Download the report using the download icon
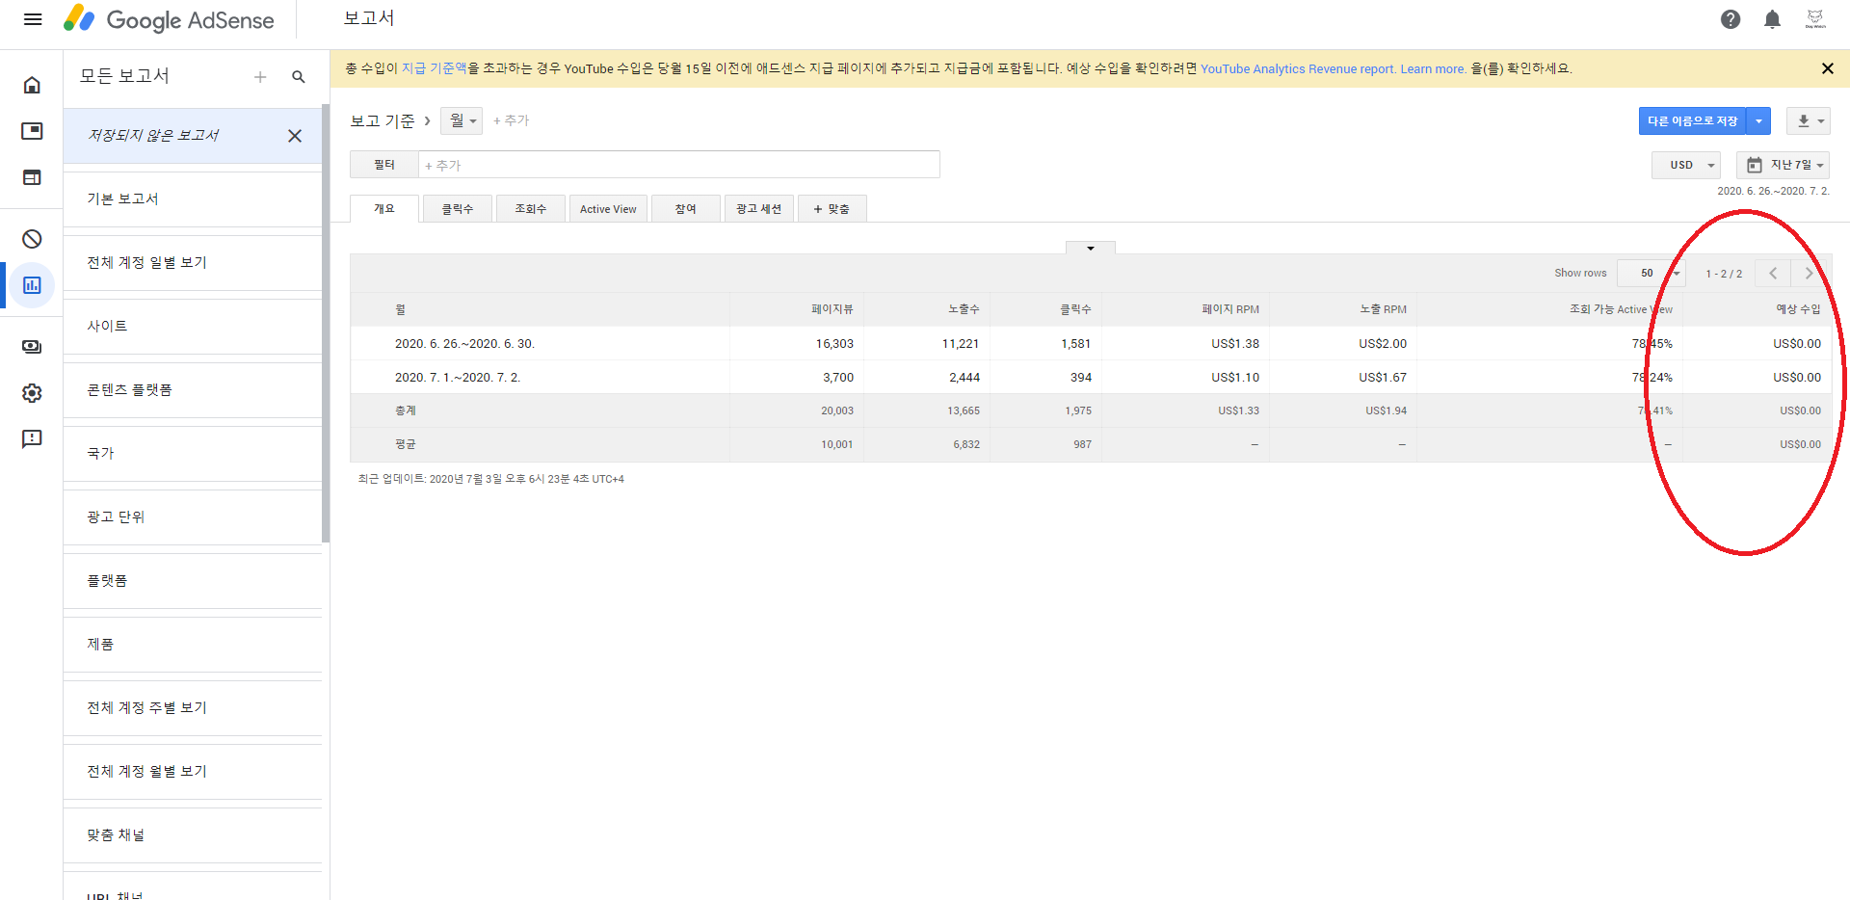The width and height of the screenshot is (1850, 900). tap(1803, 120)
